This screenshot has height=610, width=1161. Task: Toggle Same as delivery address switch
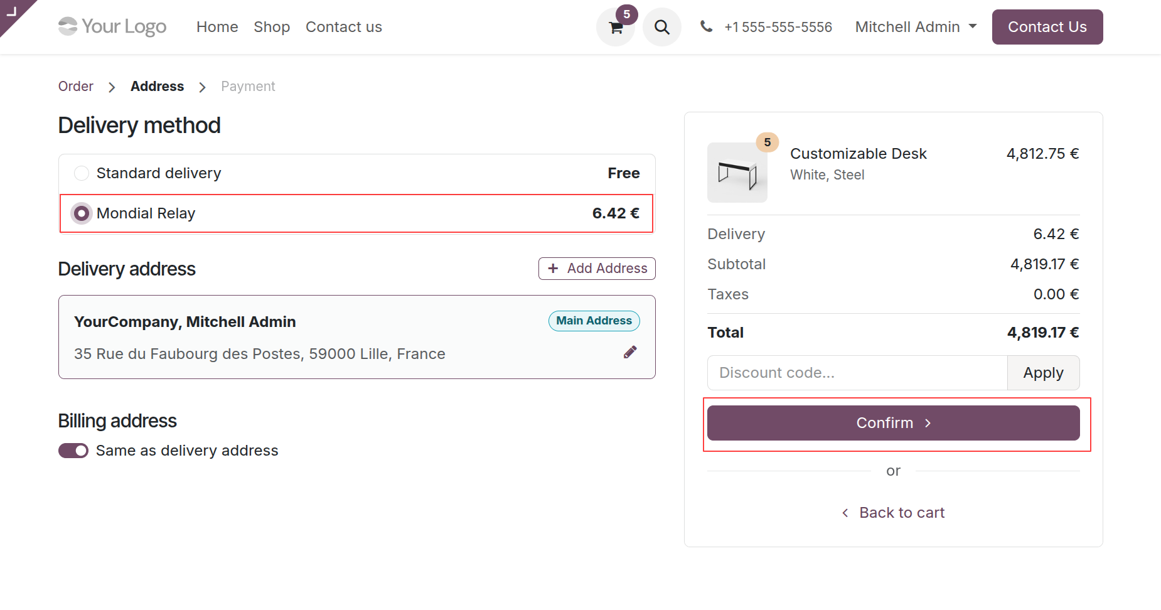point(73,451)
